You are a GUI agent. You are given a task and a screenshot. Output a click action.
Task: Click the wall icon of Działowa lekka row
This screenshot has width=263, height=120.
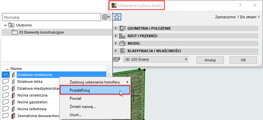click(x=6, y=82)
